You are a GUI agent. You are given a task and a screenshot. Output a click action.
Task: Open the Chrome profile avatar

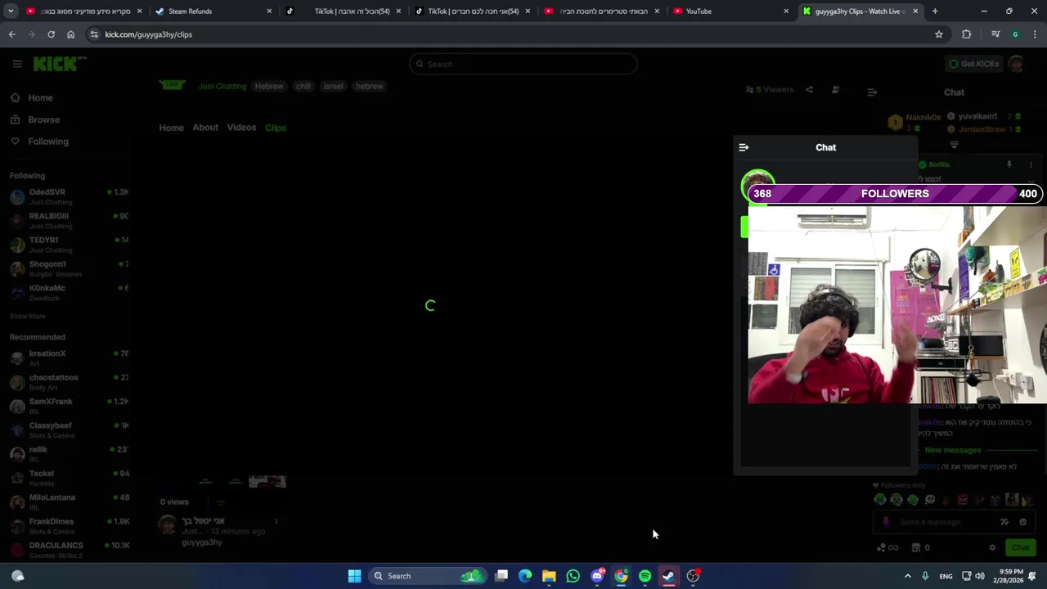pyautogui.click(x=1015, y=34)
